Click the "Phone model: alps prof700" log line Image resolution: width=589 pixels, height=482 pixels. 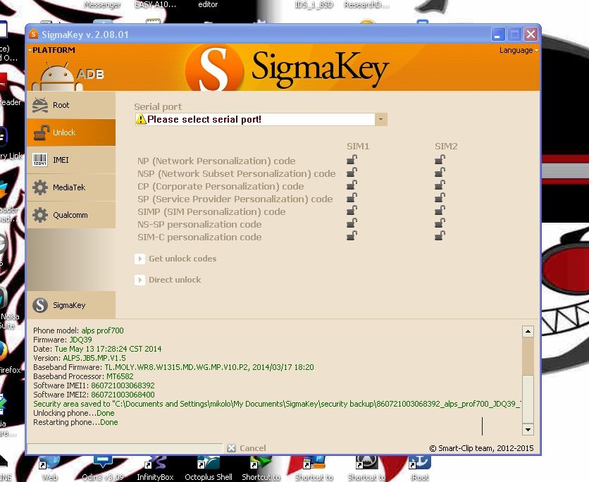pos(78,330)
